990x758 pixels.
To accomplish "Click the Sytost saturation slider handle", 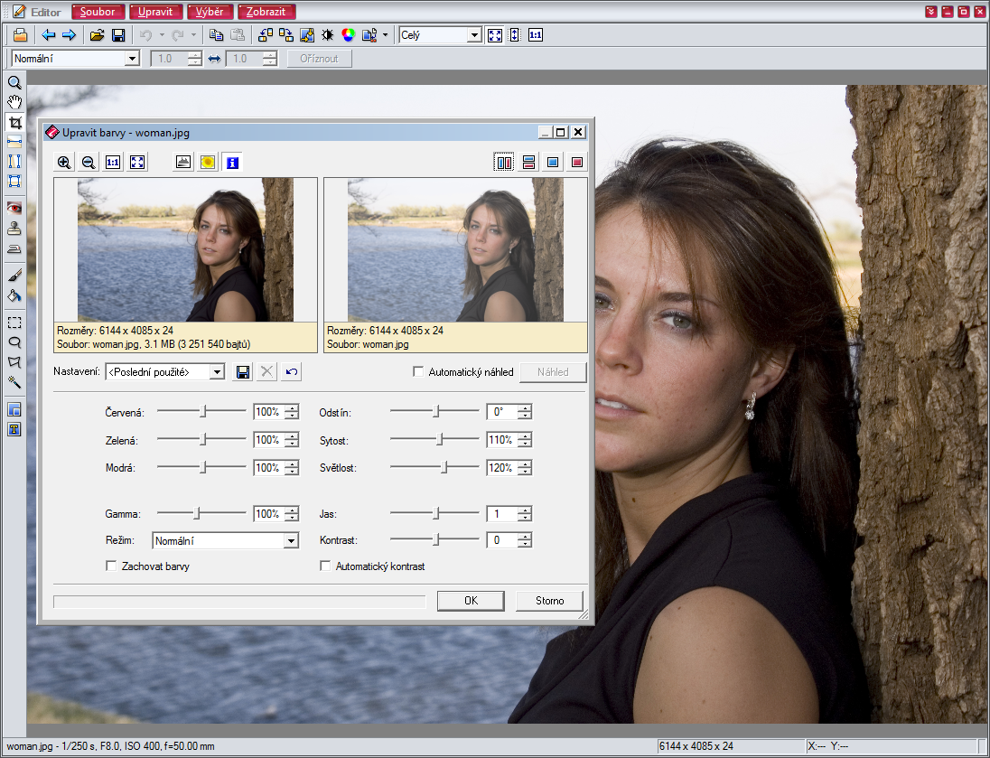I will coord(441,439).
